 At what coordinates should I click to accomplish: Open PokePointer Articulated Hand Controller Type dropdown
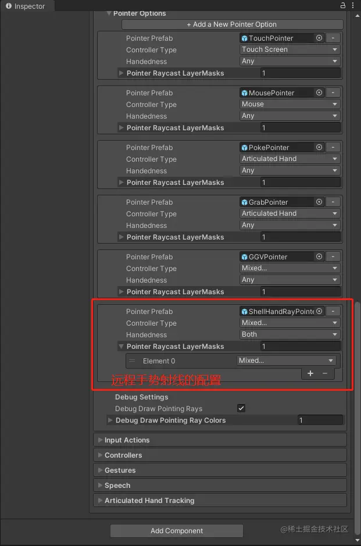(289, 159)
